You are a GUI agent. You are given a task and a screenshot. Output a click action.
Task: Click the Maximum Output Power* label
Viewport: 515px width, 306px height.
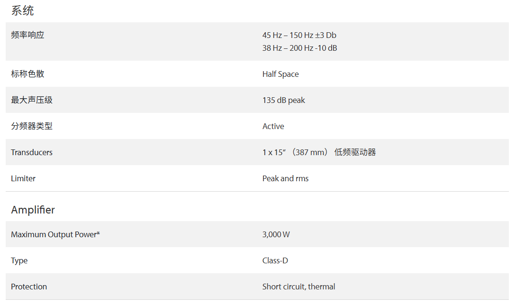click(x=55, y=234)
